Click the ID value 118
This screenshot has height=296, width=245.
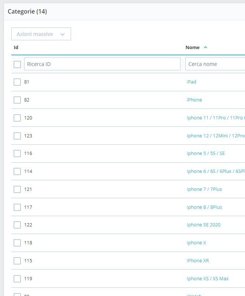(28, 243)
